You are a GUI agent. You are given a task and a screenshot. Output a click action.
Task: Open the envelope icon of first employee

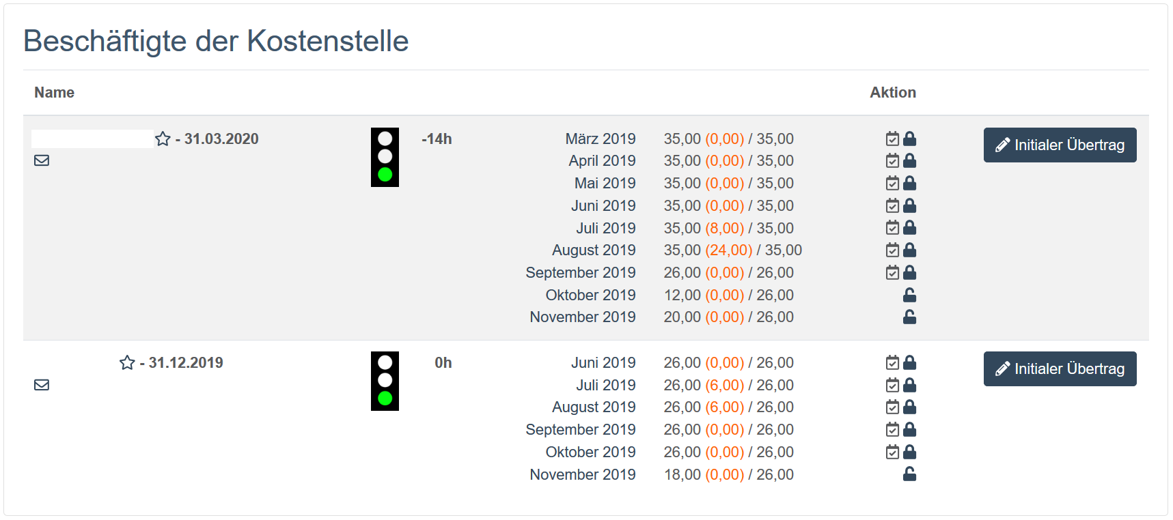pyautogui.click(x=42, y=160)
